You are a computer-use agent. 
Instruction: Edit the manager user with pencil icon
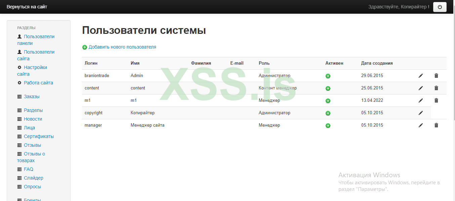[421, 125]
